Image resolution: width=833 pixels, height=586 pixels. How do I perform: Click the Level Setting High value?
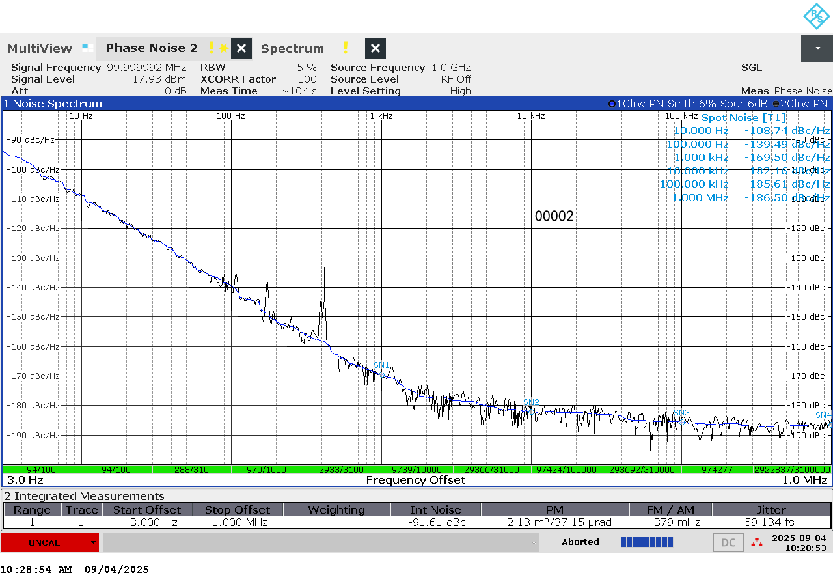click(460, 91)
